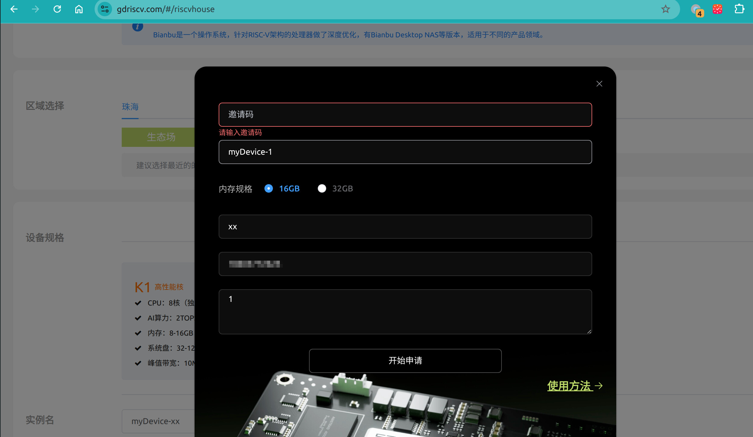Click the field containing xx
753x437 pixels.
pos(405,227)
